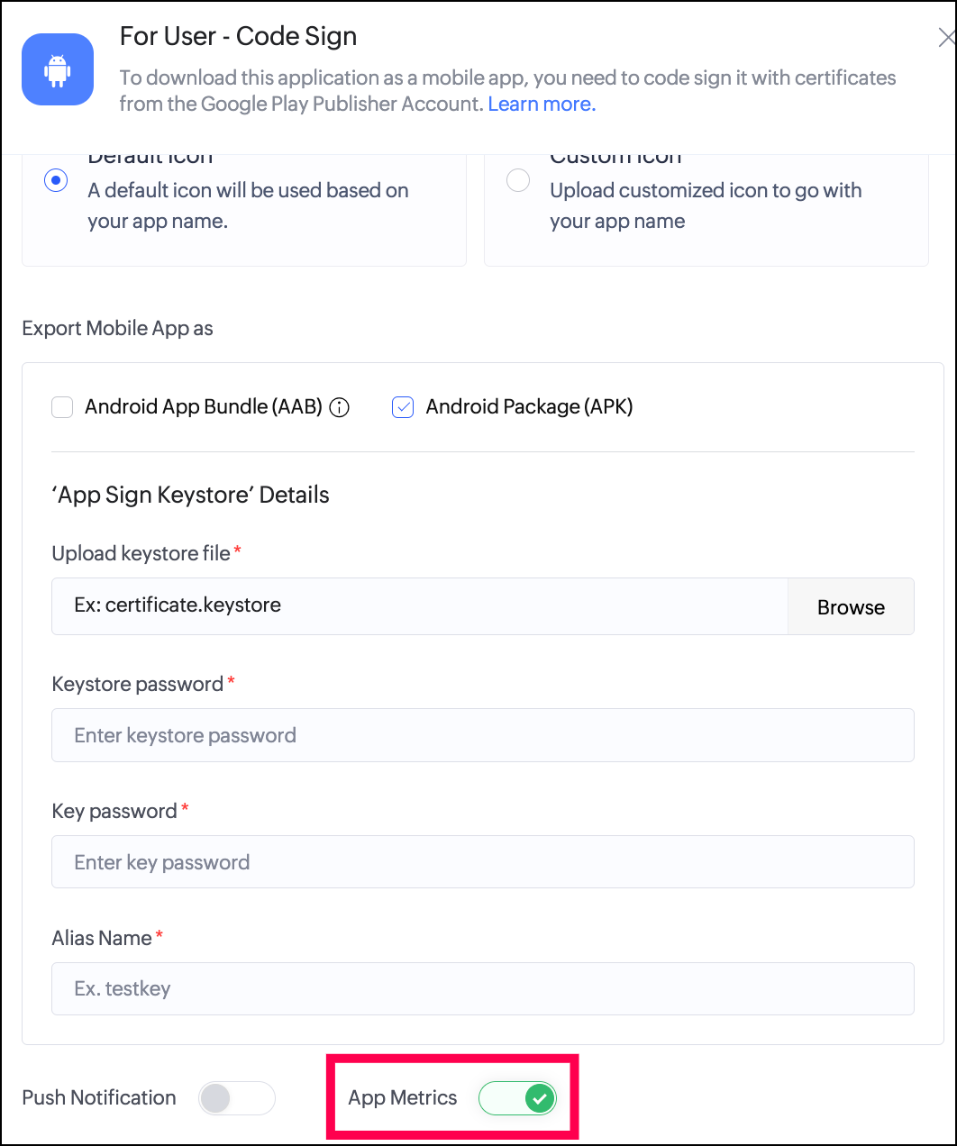Click the keystore file upload field
957x1146 pixels.
(420, 606)
